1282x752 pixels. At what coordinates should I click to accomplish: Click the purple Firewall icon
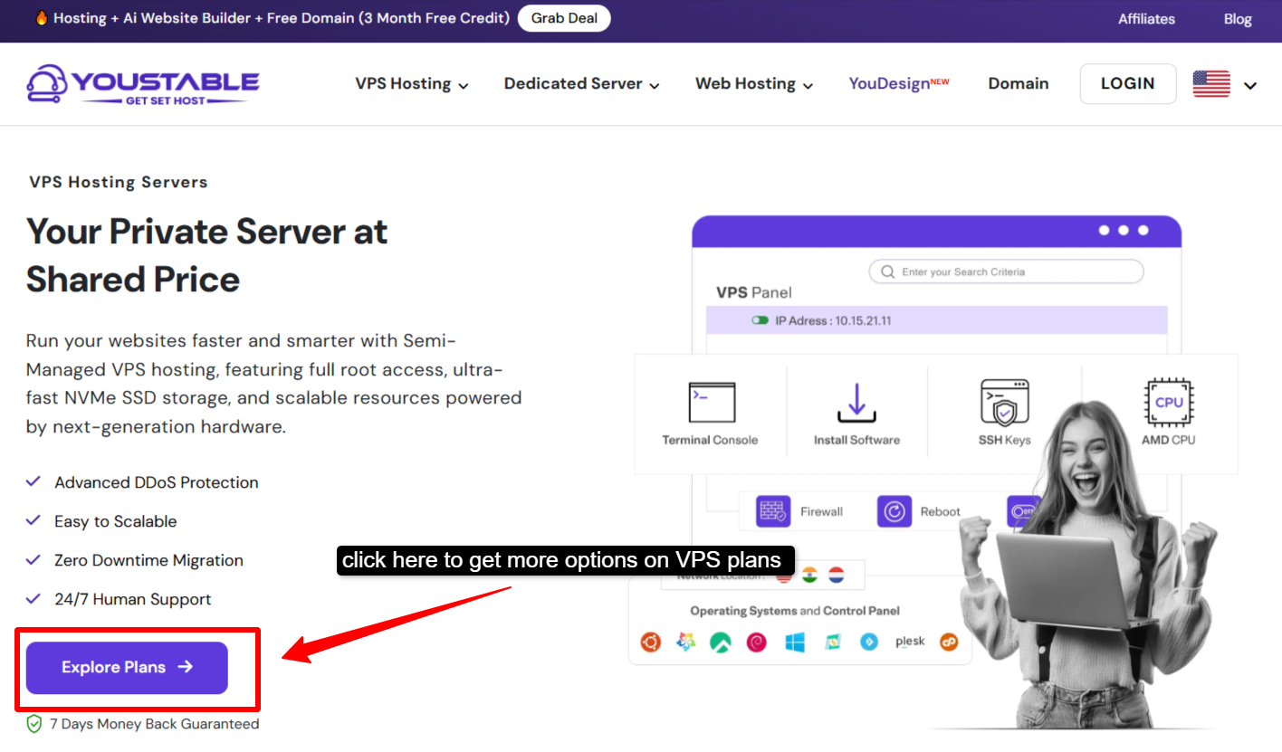pos(773,511)
